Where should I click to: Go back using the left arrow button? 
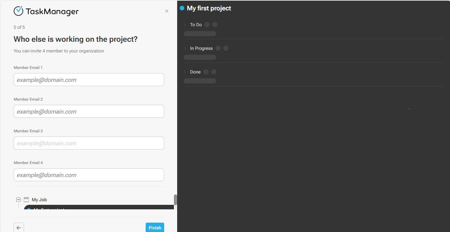click(x=19, y=227)
